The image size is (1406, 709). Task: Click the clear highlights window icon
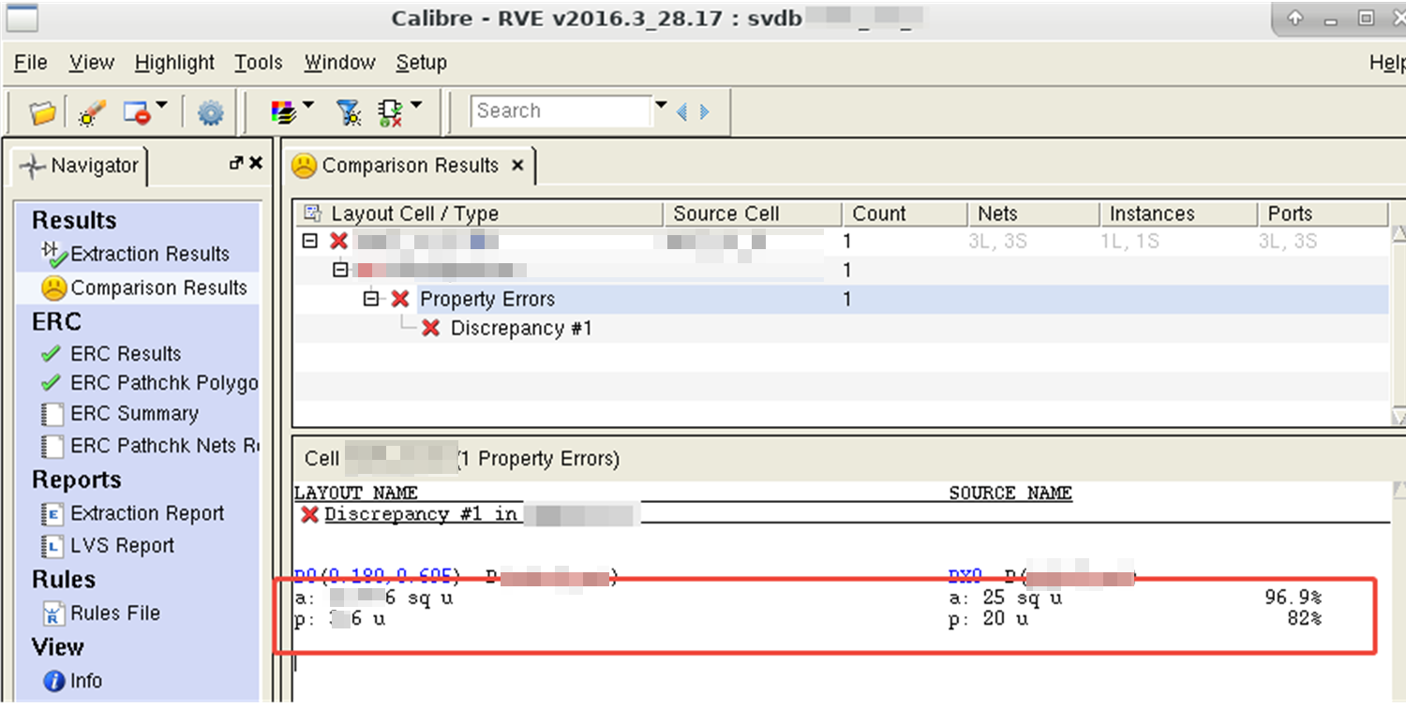click(x=137, y=113)
